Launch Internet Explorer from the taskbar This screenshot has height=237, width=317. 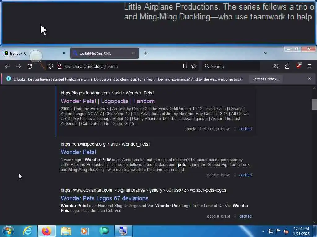[28, 231]
